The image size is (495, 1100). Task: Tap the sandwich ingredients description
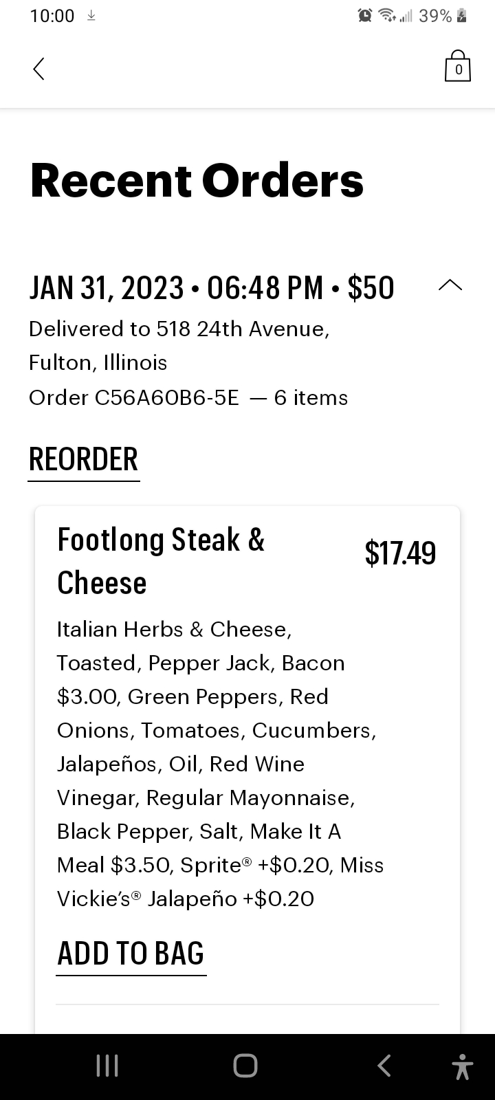[x=220, y=764]
